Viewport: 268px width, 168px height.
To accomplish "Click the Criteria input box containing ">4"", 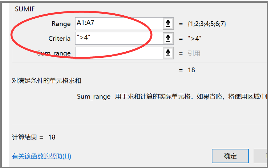I will click(117, 39).
